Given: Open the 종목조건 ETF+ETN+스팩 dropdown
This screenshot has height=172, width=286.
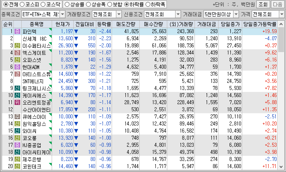Looking at the screenshot, I should click(x=62, y=14).
